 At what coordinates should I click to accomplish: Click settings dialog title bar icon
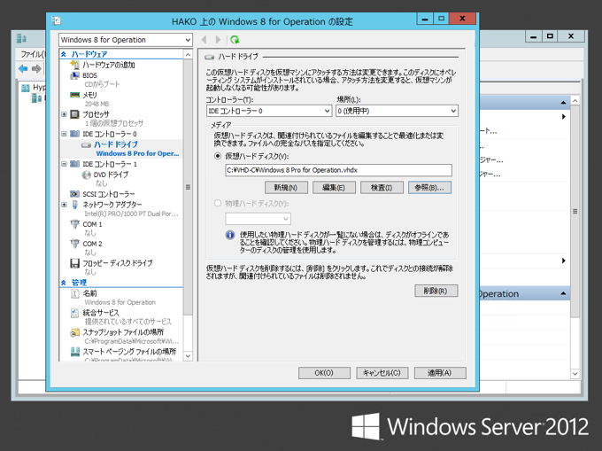(57, 20)
